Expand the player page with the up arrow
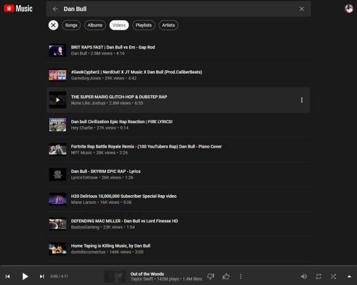The image size is (357, 285). coord(349,276)
